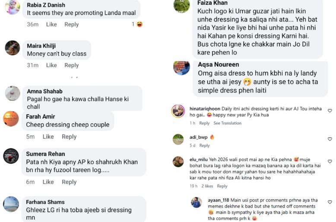Reply to adi_bwp's comment
336x222 pixels.
204,146
